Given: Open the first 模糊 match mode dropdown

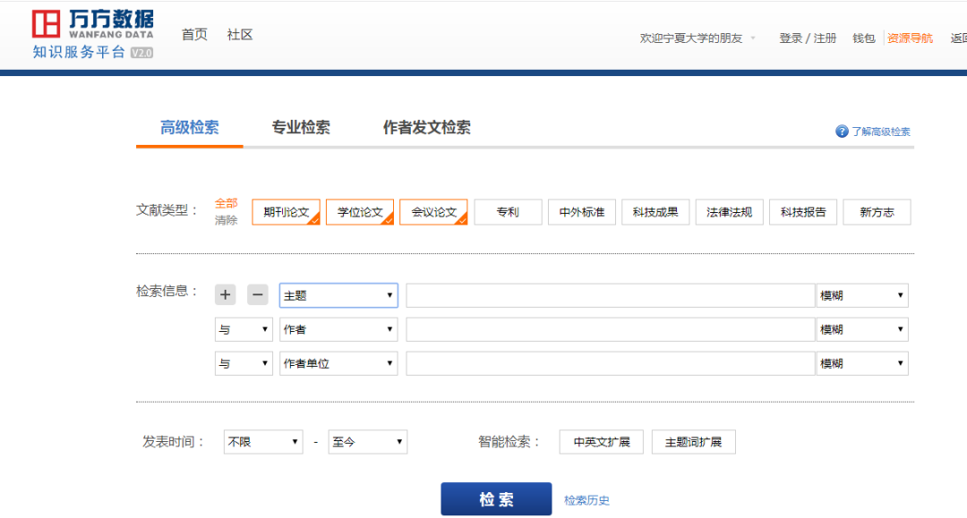Looking at the screenshot, I should click(862, 294).
